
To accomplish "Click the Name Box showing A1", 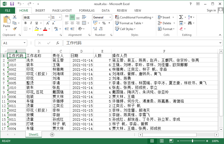I will point(12,43).
